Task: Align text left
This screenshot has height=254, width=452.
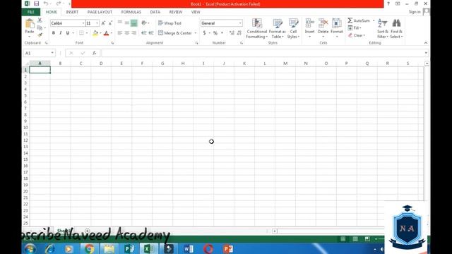Action: [119, 33]
